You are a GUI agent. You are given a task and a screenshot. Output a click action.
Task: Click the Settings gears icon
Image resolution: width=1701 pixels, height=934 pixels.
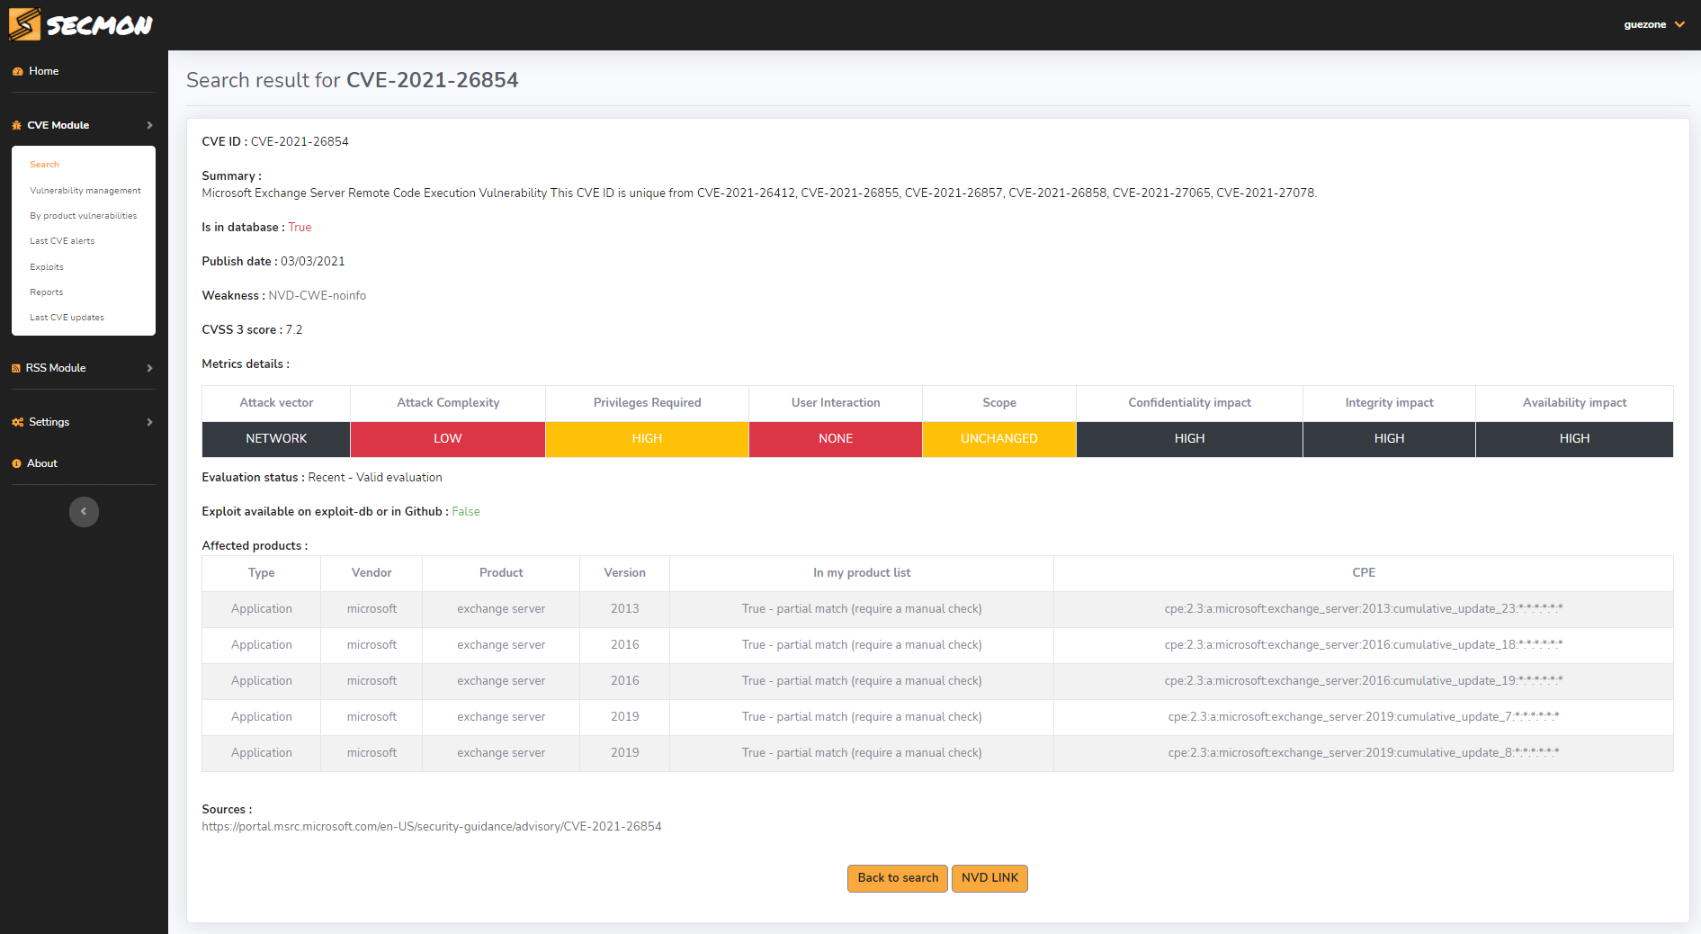coord(17,422)
